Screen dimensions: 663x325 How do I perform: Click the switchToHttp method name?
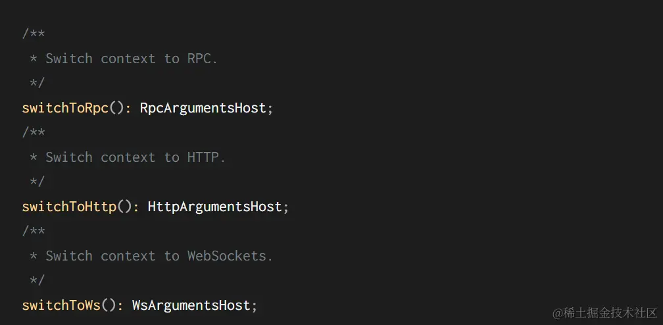(68, 207)
